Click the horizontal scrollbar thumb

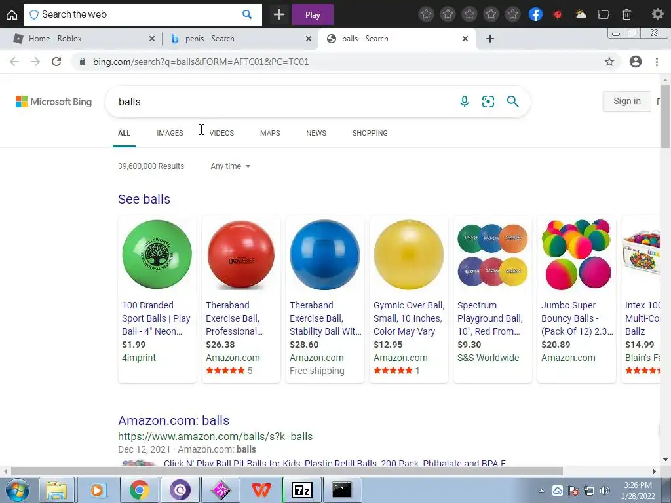[287, 472]
